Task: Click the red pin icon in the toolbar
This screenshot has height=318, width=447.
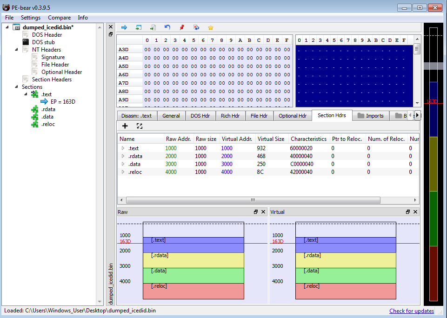Action: [x=182, y=27]
